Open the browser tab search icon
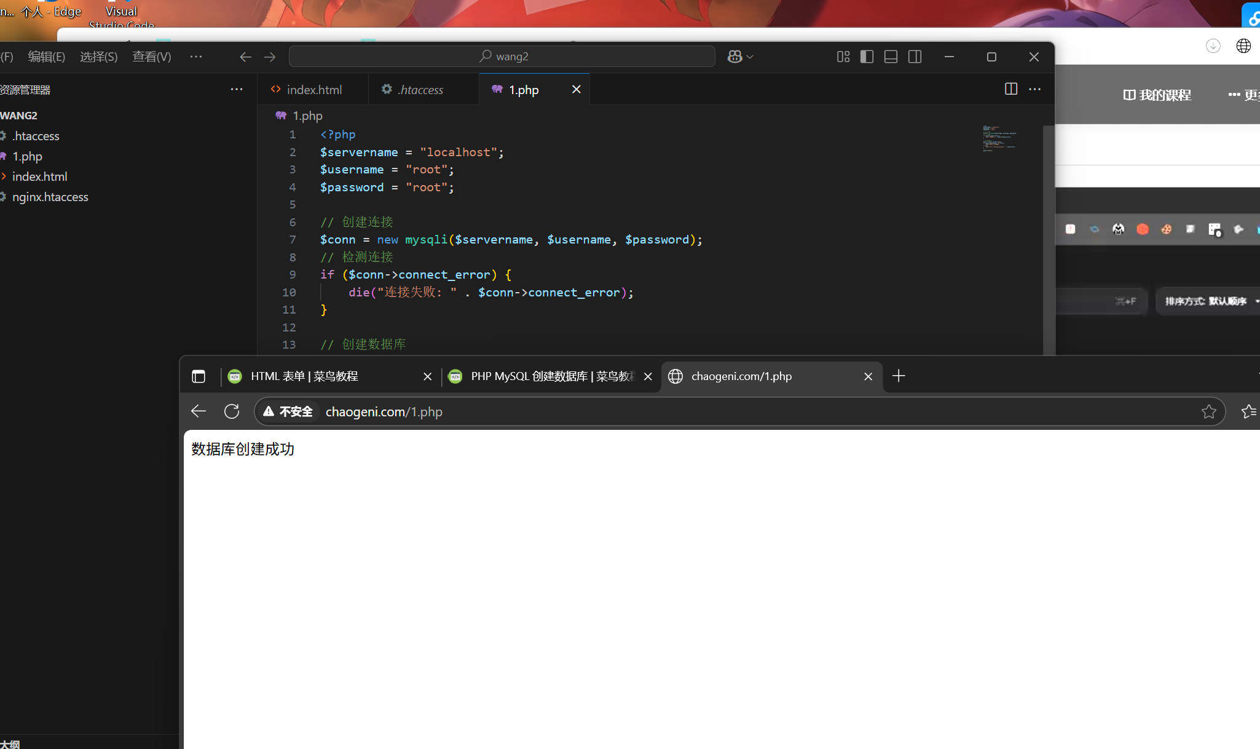 (x=199, y=376)
